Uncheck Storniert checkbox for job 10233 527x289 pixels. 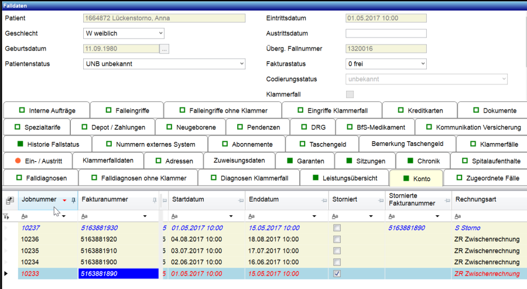(337, 273)
